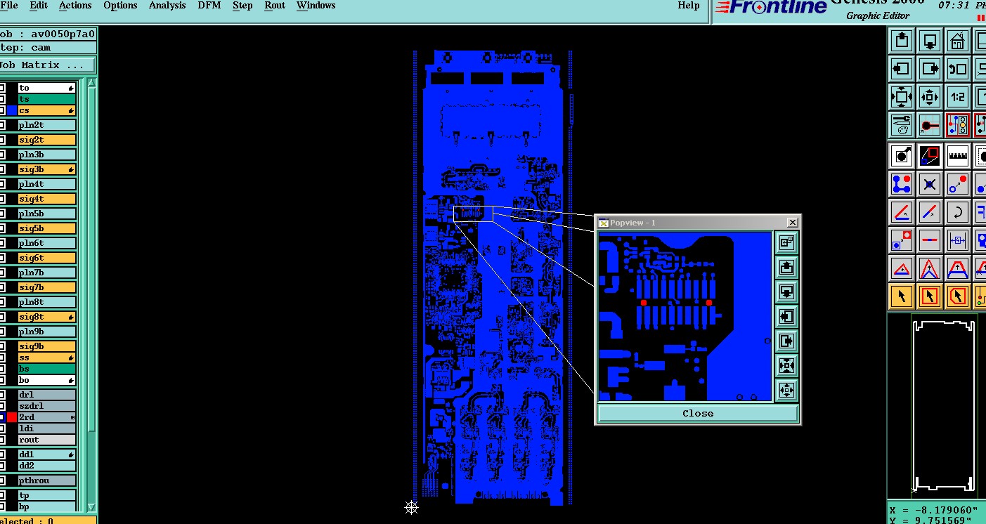The height and width of the screenshot is (524, 986).
Task: Toggle the checkbox beside layer sig4t
Action: pyautogui.click(x=2, y=199)
